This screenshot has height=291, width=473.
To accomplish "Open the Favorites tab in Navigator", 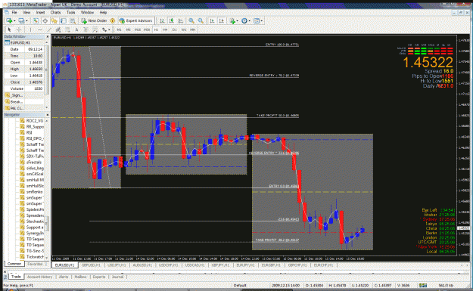I will coord(35,264).
